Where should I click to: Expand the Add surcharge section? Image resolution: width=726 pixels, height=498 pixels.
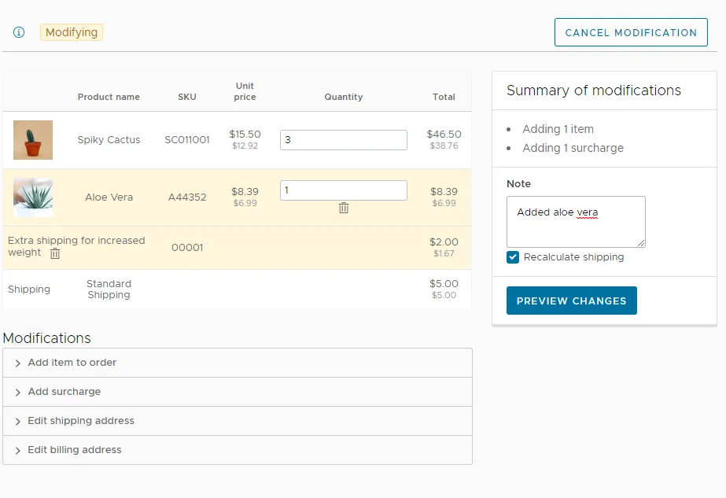(x=64, y=392)
